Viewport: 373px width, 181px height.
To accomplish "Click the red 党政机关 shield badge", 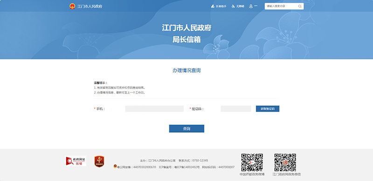I will coord(99,161).
